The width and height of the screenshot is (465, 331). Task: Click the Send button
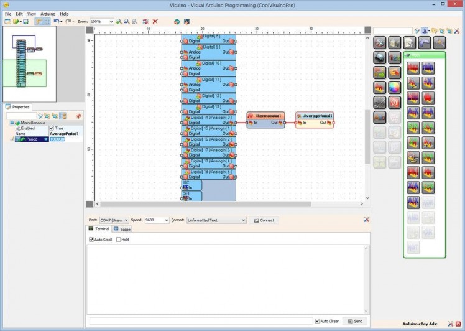354,321
